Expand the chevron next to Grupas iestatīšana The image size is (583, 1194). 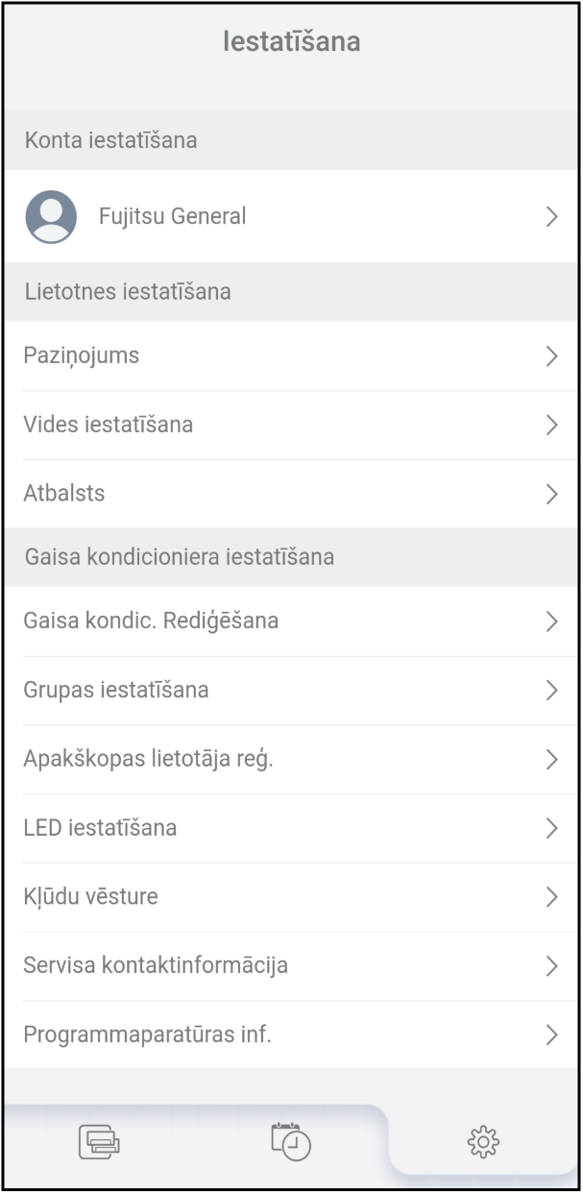pos(551,690)
